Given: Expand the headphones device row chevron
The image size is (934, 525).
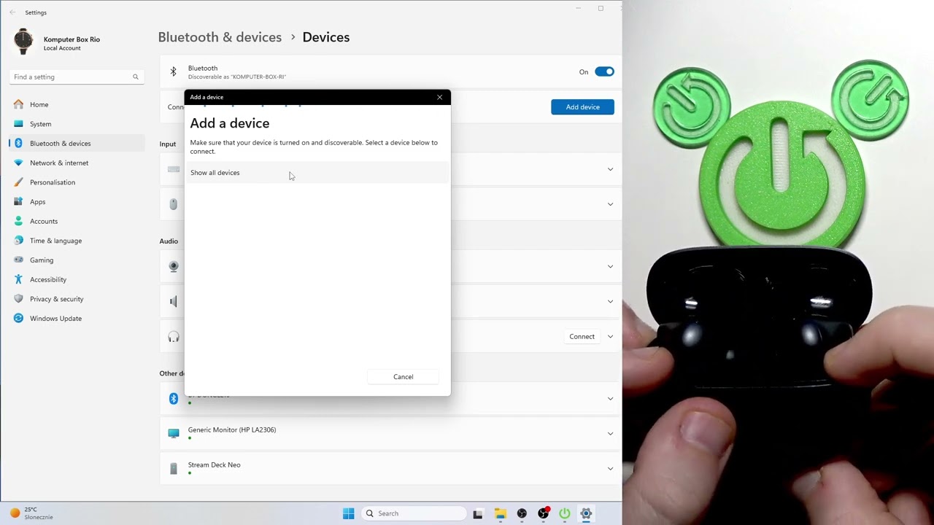Looking at the screenshot, I should point(610,336).
